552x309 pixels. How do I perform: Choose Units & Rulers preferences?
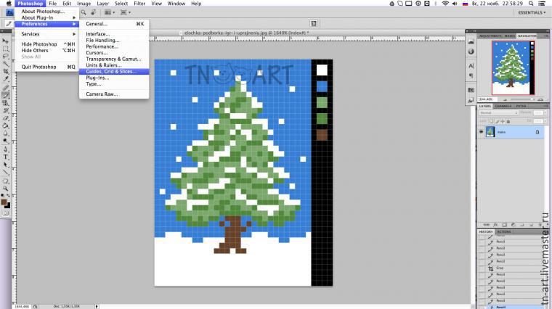(x=114, y=65)
